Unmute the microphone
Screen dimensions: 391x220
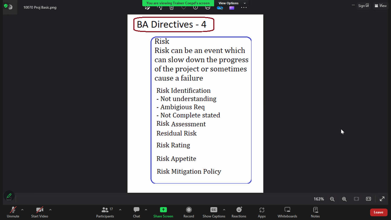pos(13,212)
